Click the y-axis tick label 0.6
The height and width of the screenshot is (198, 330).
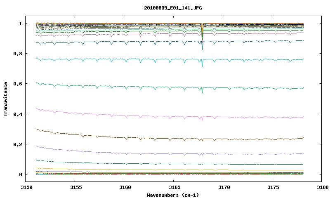18,84
